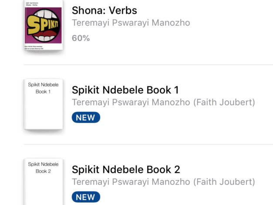Tap the NEW badge for Ndebele Book 1

pyautogui.click(x=86, y=117)
